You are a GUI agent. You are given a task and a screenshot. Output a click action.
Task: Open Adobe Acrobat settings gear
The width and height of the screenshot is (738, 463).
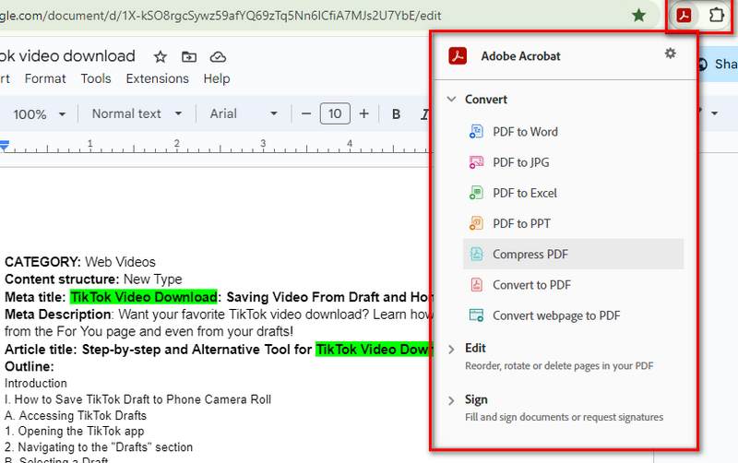tap(671, 53)
